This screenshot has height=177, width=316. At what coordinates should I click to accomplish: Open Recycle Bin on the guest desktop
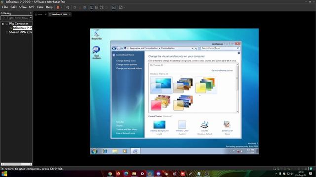[x=97, y=34]
